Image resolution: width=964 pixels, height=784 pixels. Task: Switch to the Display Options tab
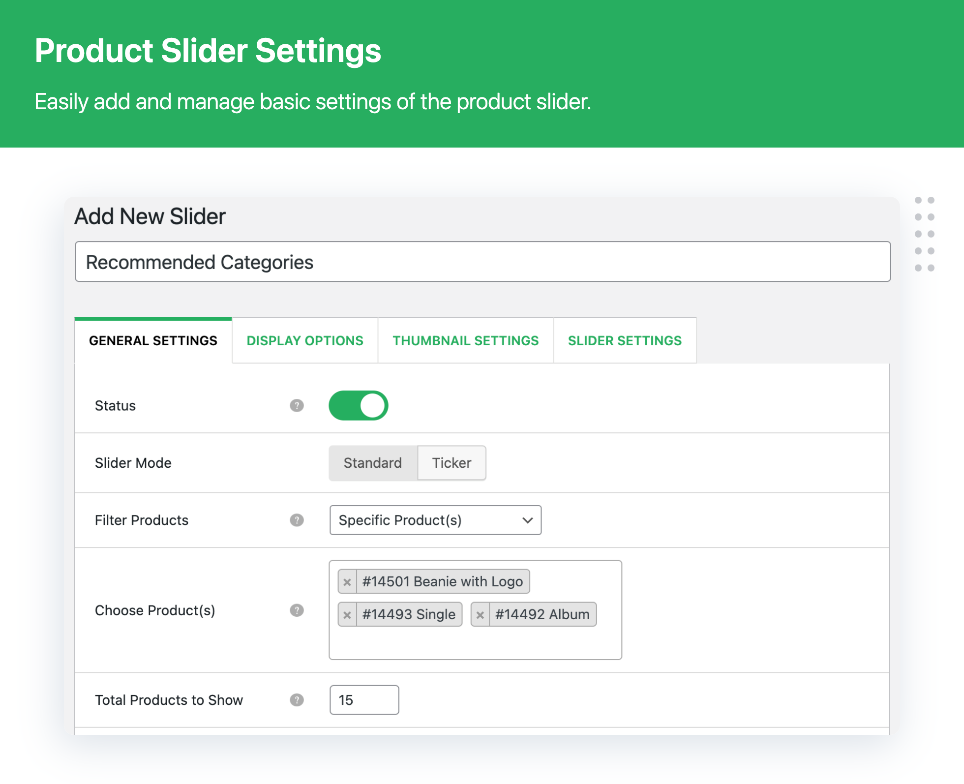(305, 340)
